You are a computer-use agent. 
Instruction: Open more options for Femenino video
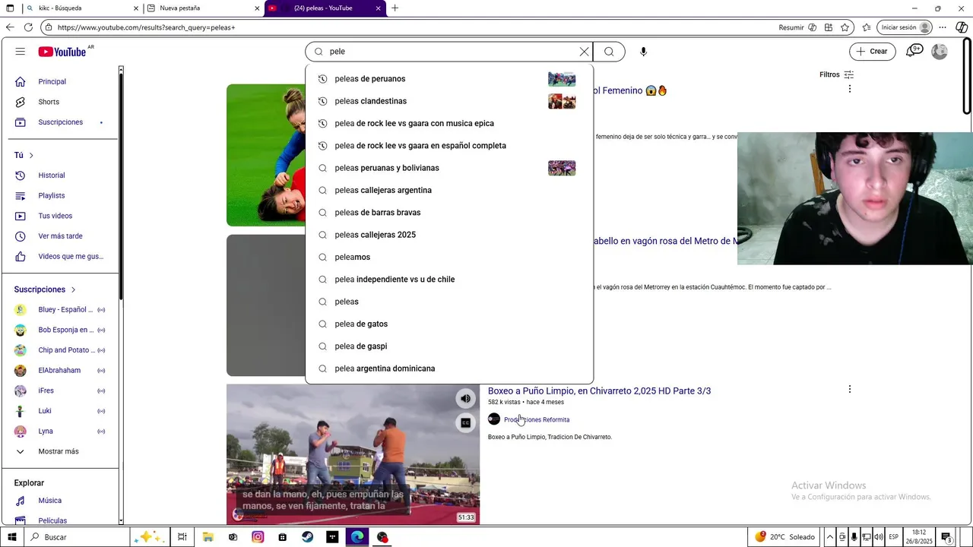coord(849,89)
